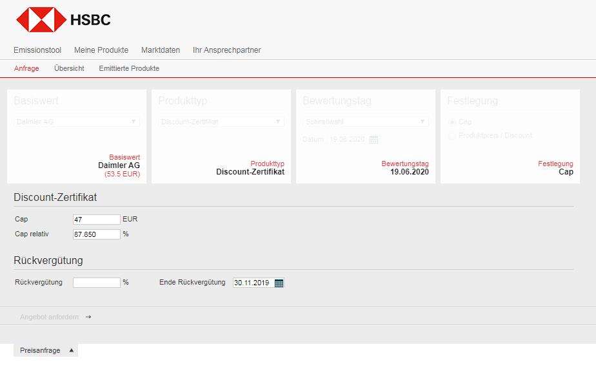
Task: Click the (53.5 EUR) price text
Action: pos(122,174)
